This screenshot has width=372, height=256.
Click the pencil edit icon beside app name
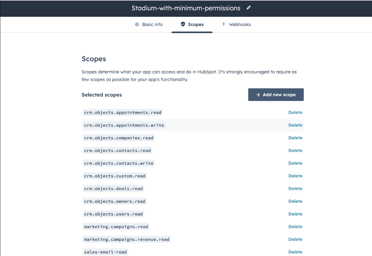coord(248,8)
